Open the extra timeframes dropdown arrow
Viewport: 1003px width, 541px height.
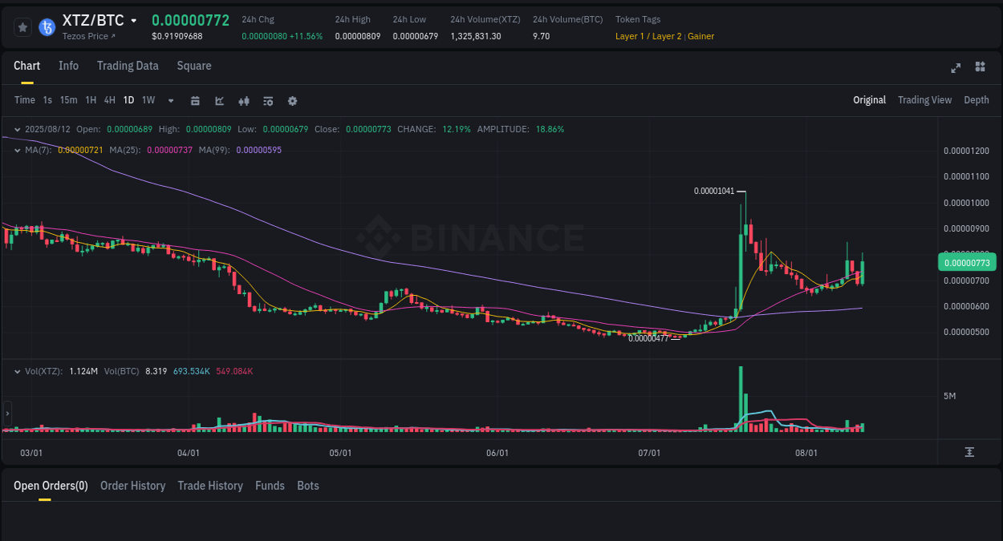pos(170,100)
